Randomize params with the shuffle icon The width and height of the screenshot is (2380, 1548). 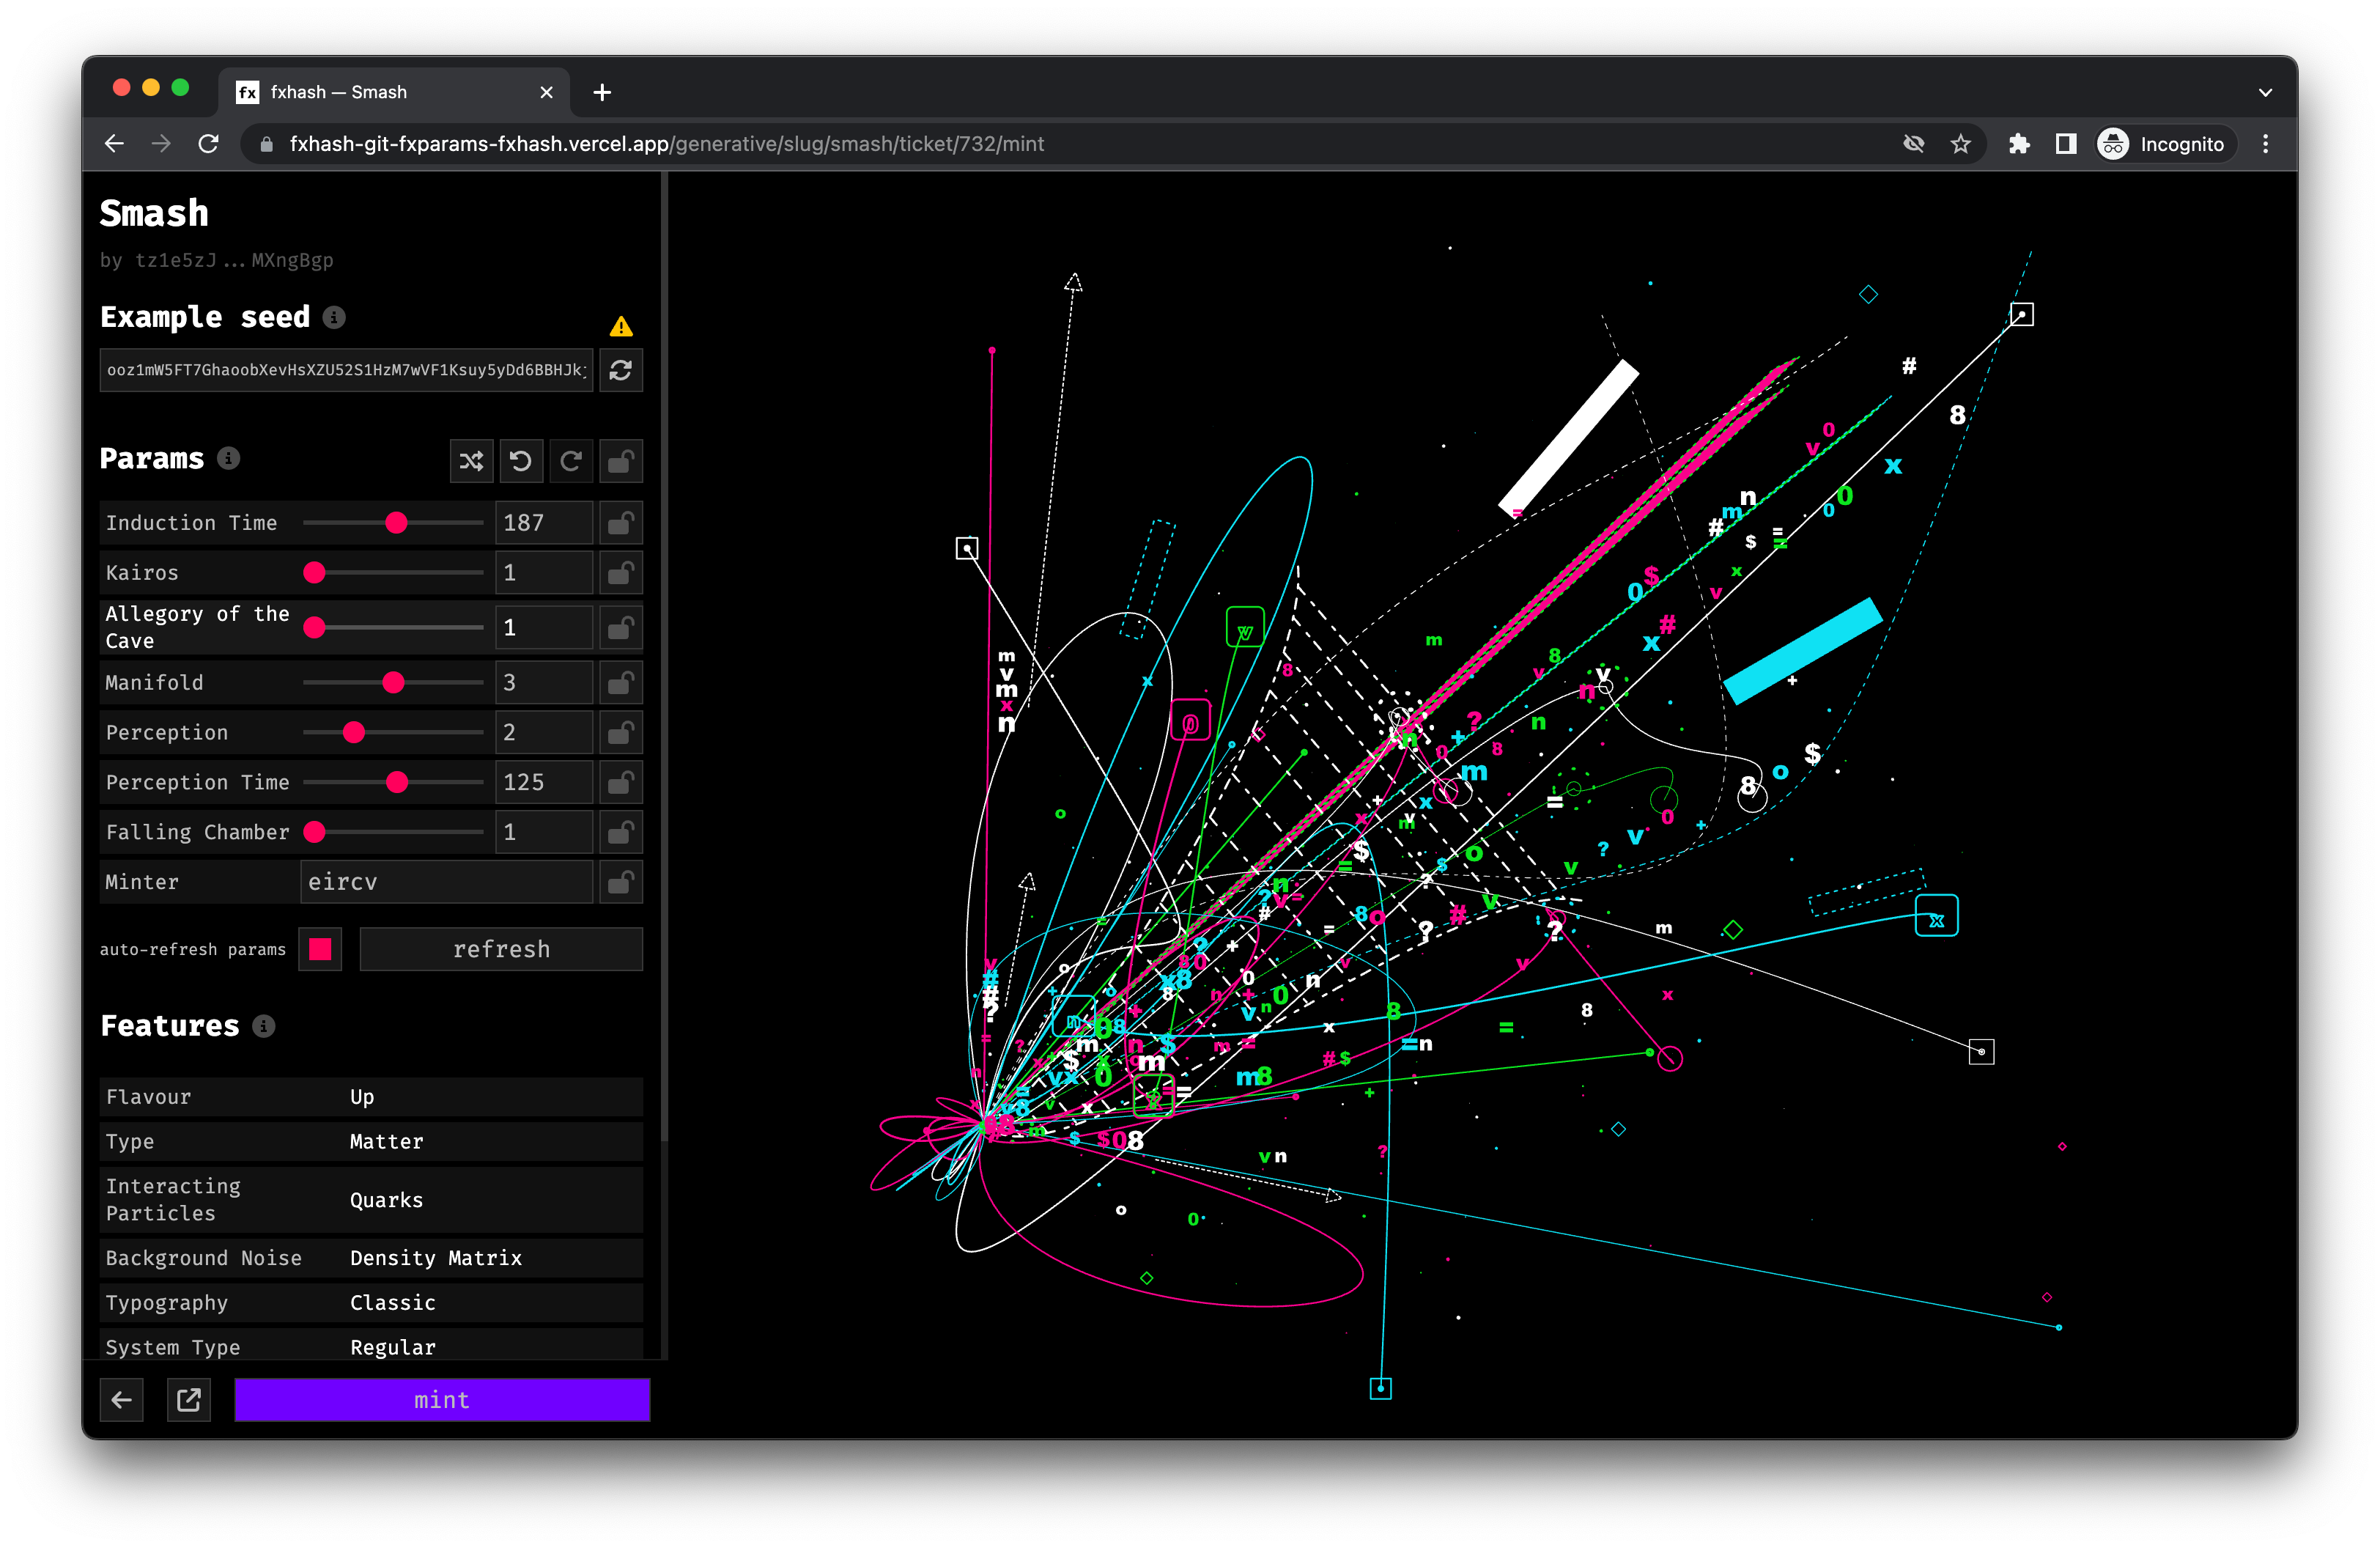click(x=471, y=461)
